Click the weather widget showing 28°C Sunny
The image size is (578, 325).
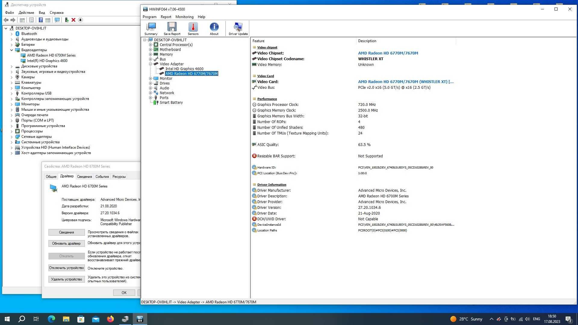(466, 319)
